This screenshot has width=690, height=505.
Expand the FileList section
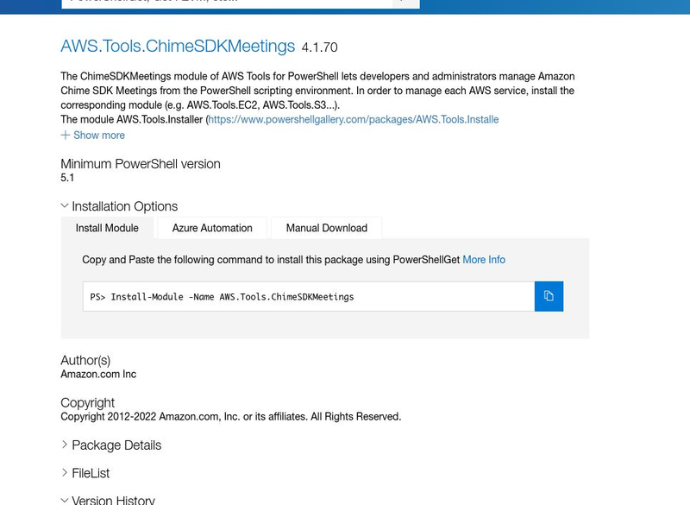(85, 473)
